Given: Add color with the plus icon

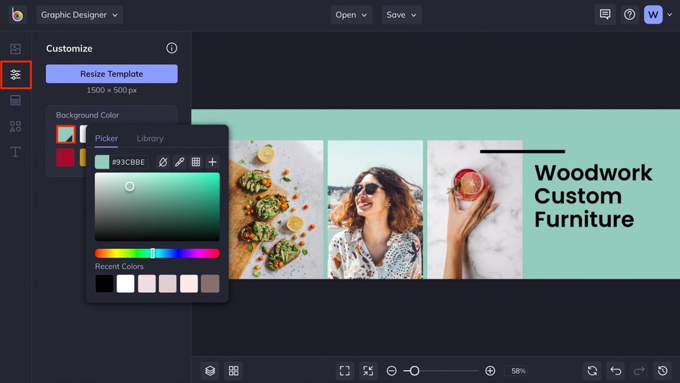Looking at the screenshot, I should click(212, 162).
